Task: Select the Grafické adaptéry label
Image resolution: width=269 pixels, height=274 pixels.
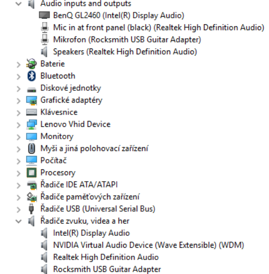Action: (72, 100)
